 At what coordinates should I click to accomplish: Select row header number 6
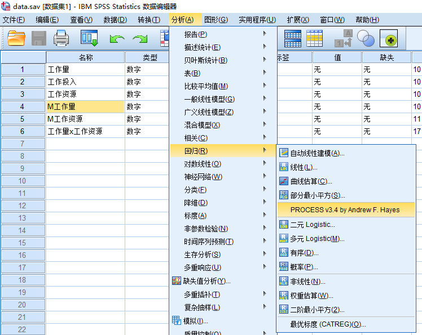tap(23, 131)
